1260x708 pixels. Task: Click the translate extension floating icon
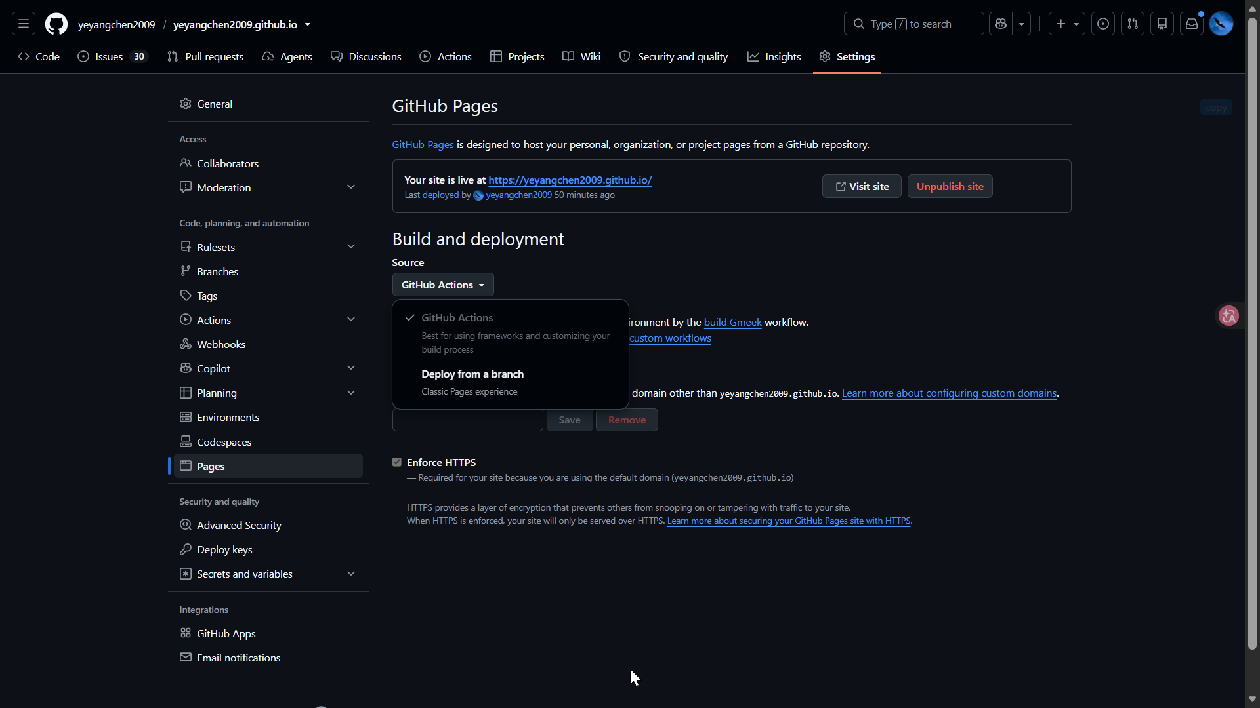tap(1228, 316)
